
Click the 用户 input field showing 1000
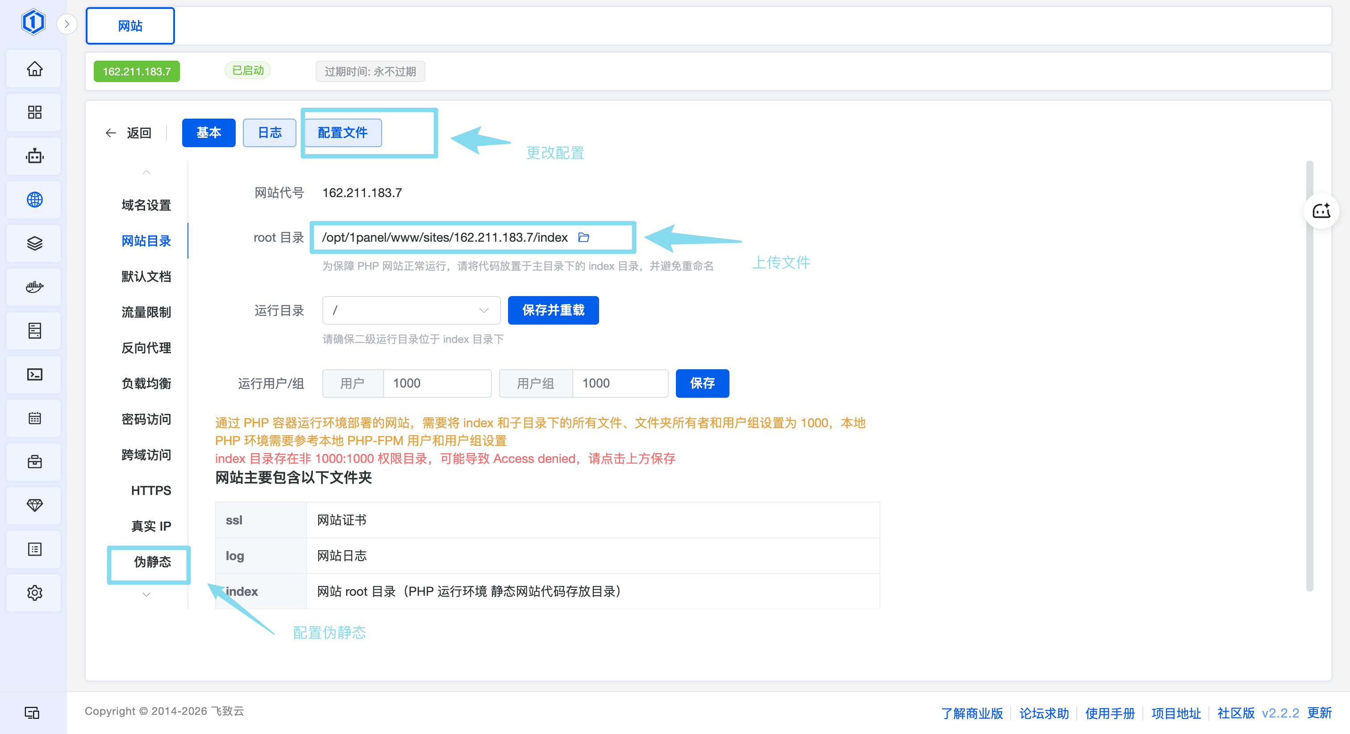(x=437, y=383)
